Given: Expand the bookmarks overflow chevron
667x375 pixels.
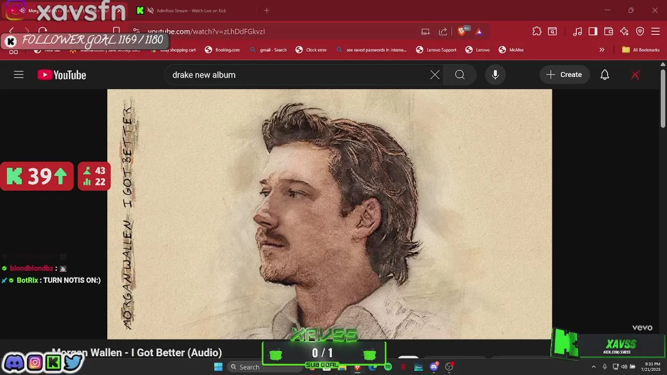Looking at the screenshot, I should [602, 50].
